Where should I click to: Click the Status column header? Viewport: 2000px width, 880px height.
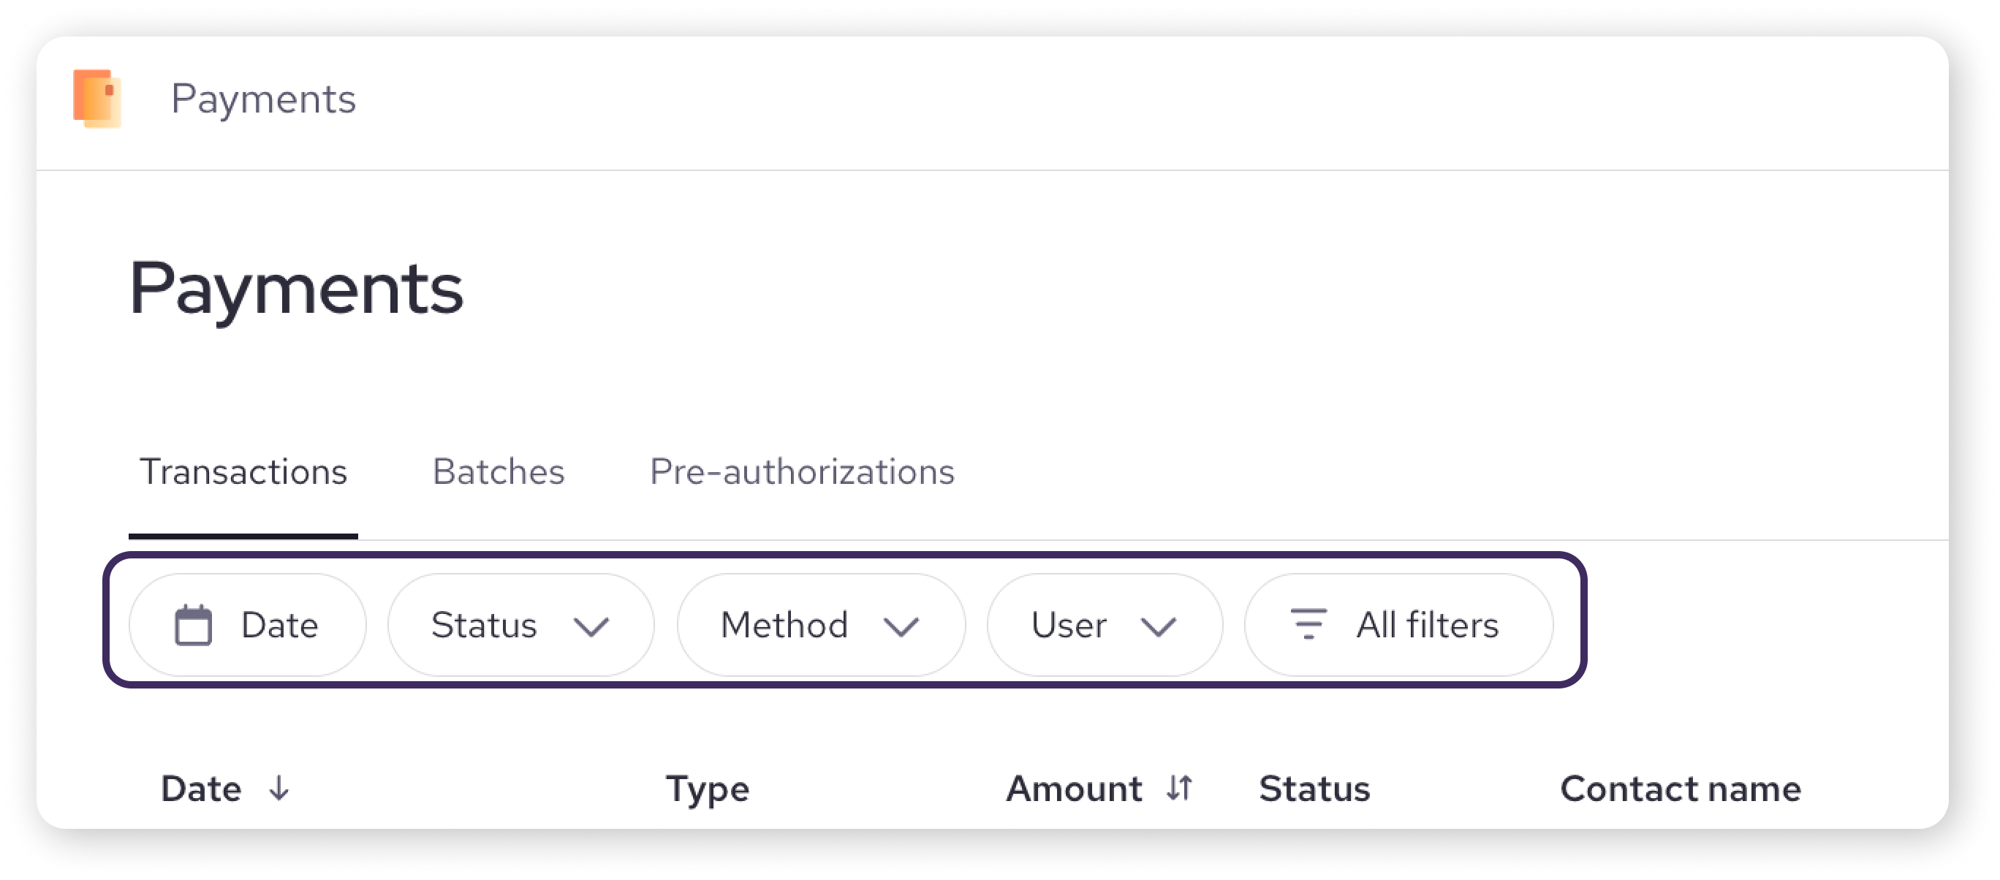click(1314, 789)
